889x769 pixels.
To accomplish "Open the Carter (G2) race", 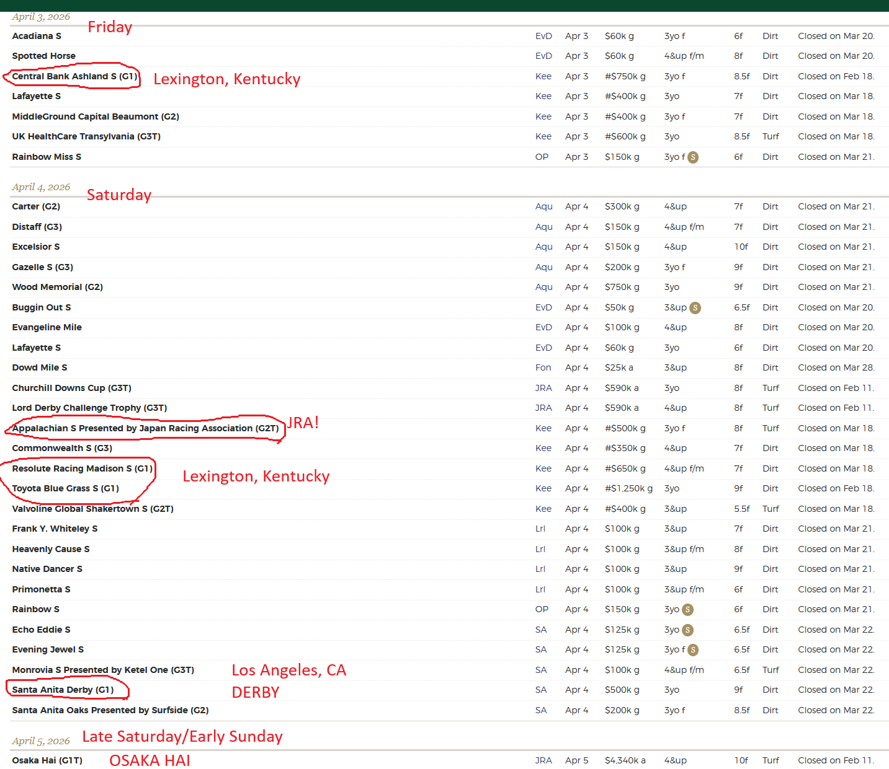I will pos(36,206).
